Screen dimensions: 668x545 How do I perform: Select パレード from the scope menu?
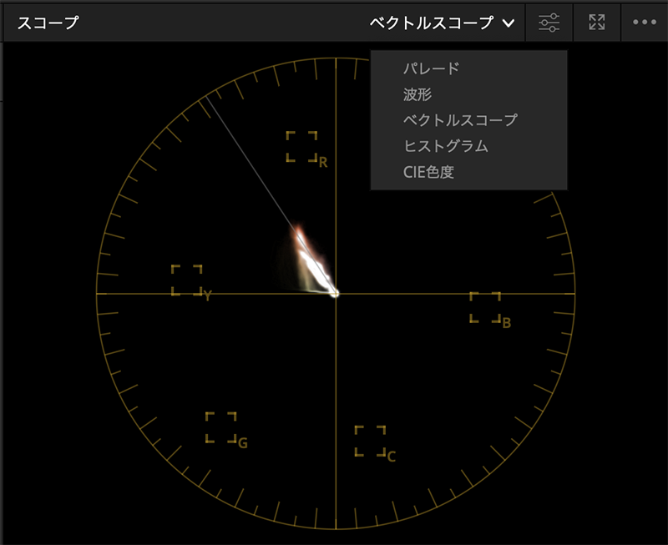pos(432,68)
